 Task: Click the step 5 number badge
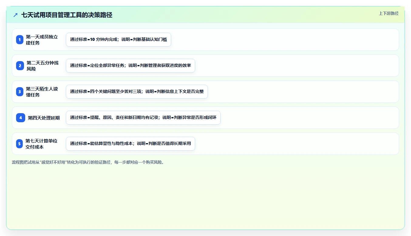(20, 144)
